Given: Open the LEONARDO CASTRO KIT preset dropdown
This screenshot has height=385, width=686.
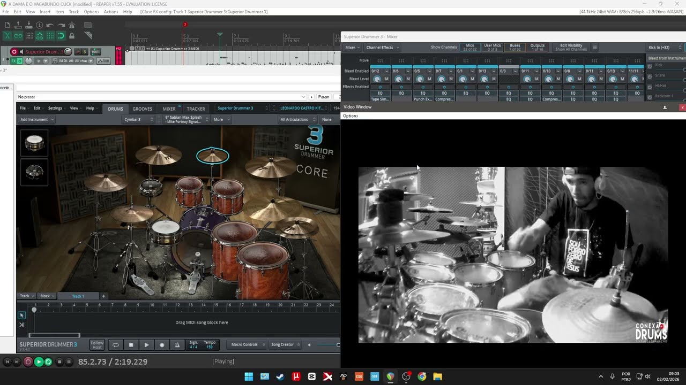Looking at the screenshot, I should click(304, 108).
